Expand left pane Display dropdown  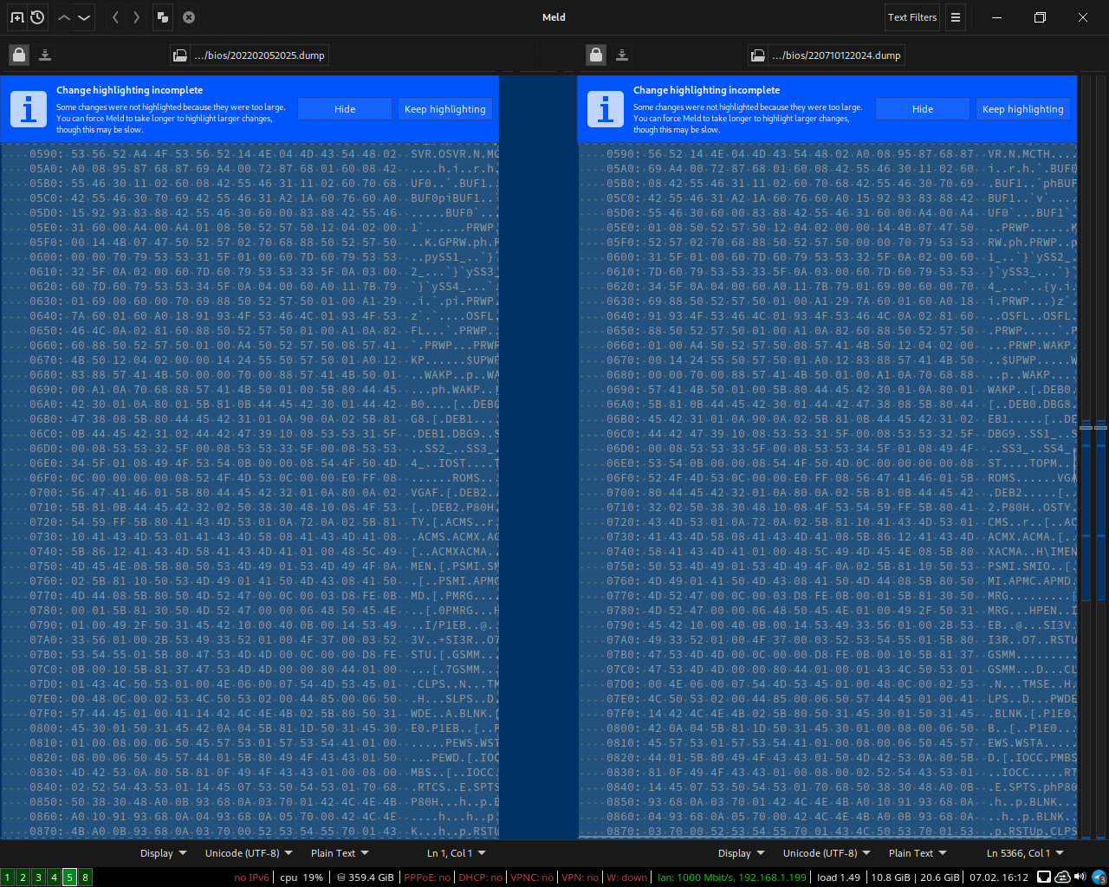[x=163, y=853]
